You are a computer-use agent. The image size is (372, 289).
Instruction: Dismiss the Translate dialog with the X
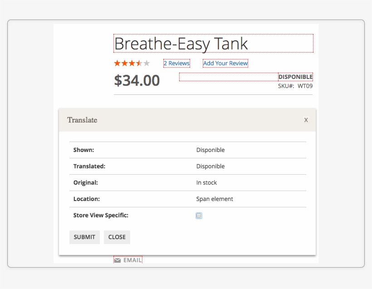(305, 120)
